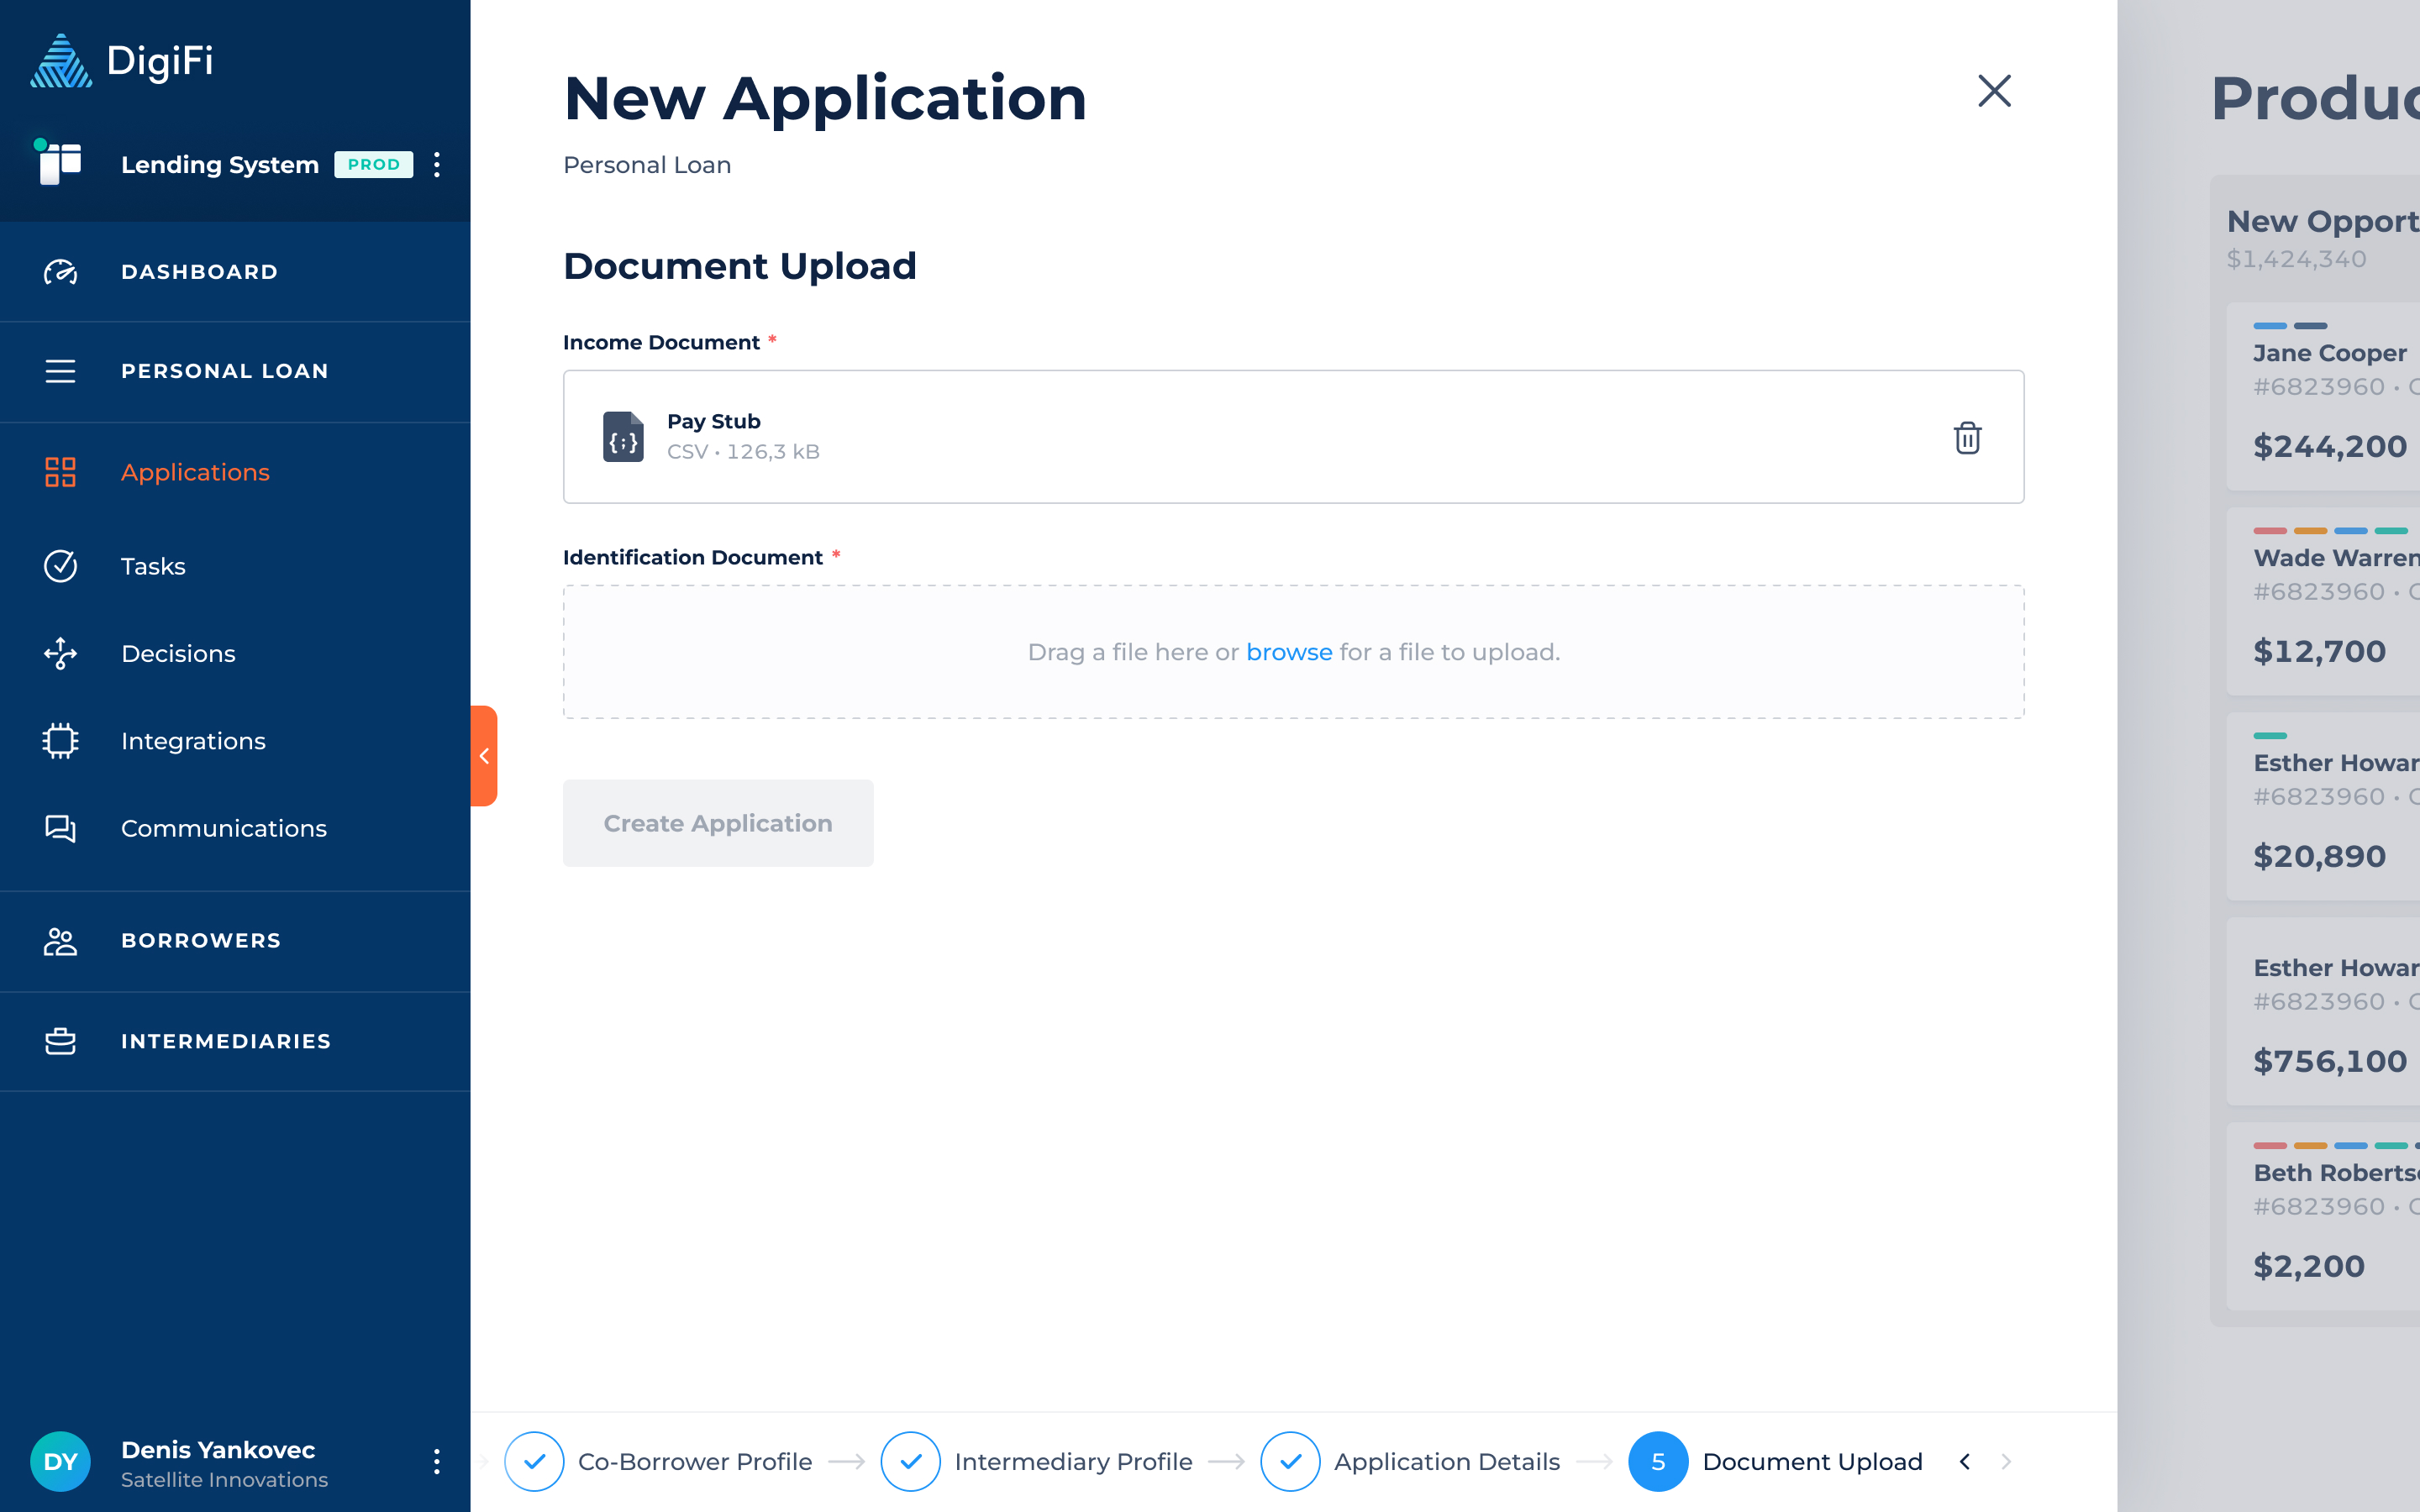Open the Denis Yankovec user menu
This screenshot has height=1512, width=2420.
click(x=437, y=1461)
